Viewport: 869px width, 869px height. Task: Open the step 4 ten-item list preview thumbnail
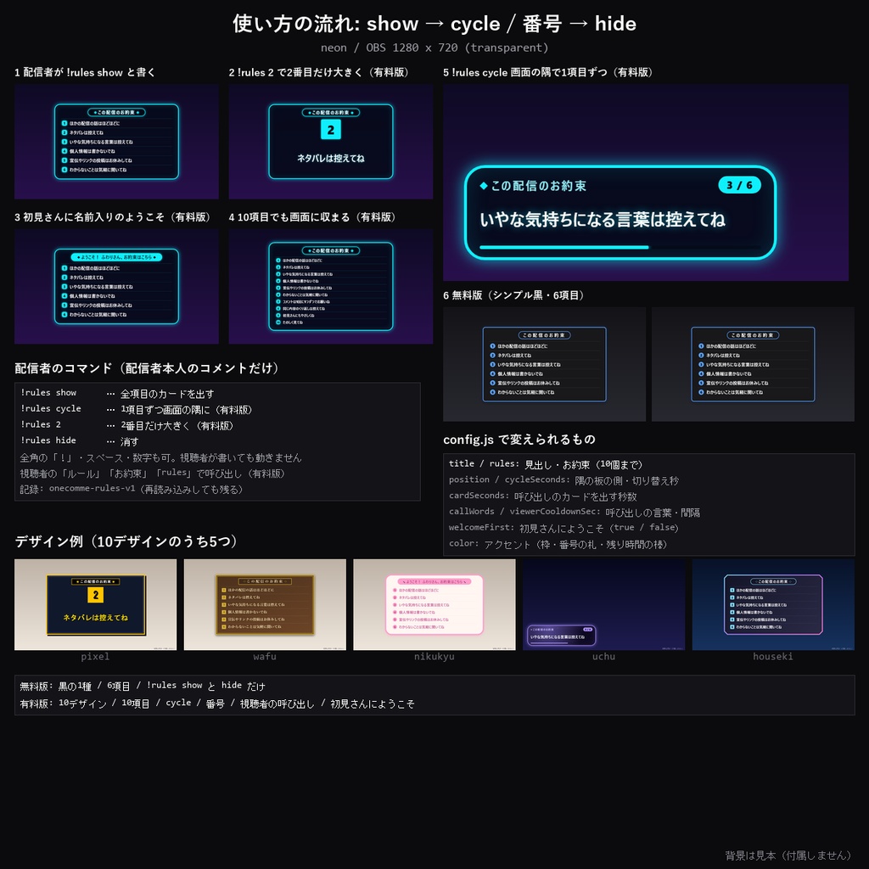pos(331,287)
